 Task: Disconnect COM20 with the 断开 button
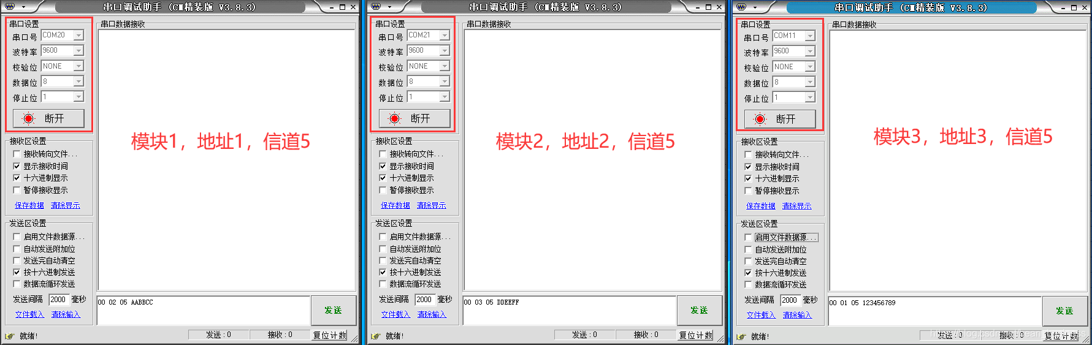[48, 118]
